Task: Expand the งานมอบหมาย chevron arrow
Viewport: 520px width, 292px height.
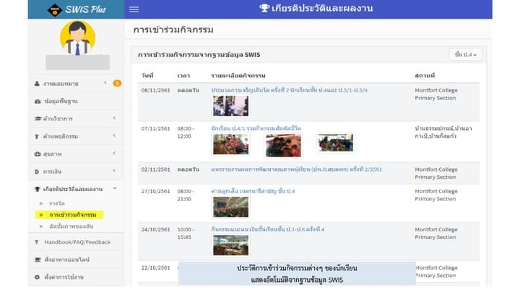Action: click(105, 83)
